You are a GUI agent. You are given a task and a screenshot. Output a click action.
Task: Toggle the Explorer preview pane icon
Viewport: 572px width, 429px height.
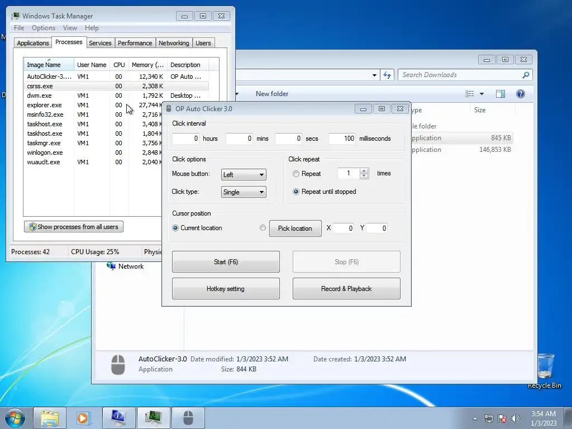[500, 94]
